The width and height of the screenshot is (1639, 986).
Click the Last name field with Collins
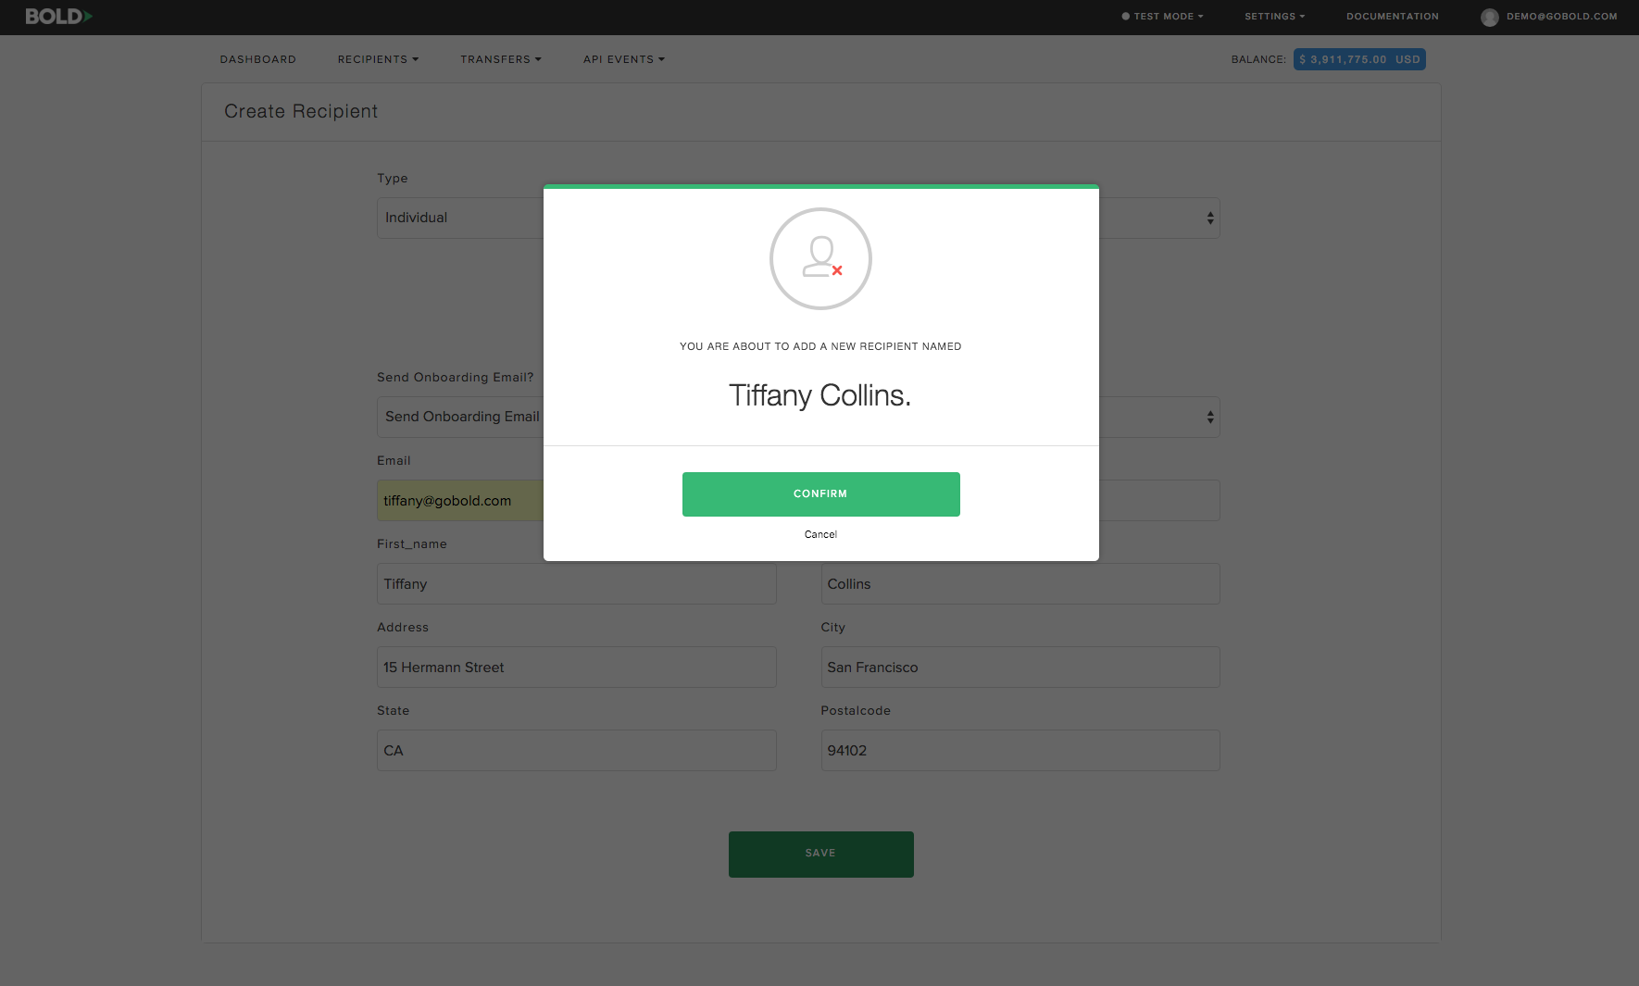[1020, 584]
